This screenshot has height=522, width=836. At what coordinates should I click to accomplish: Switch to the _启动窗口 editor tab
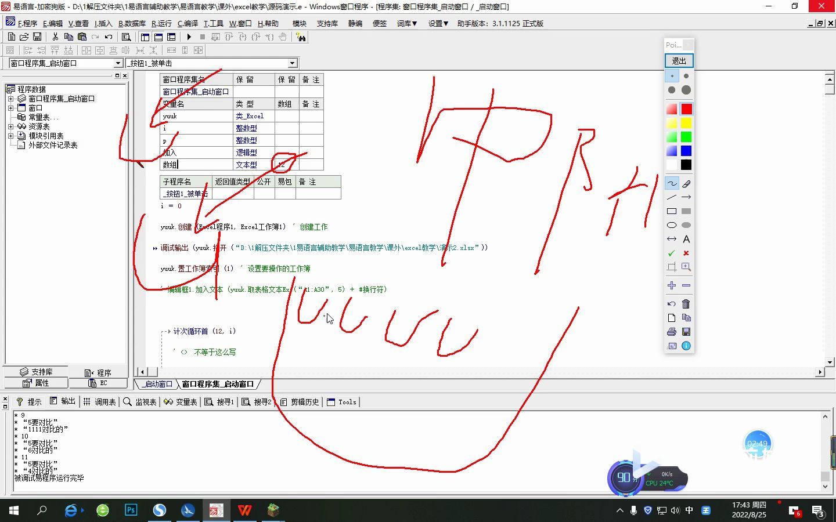[156, 384]
